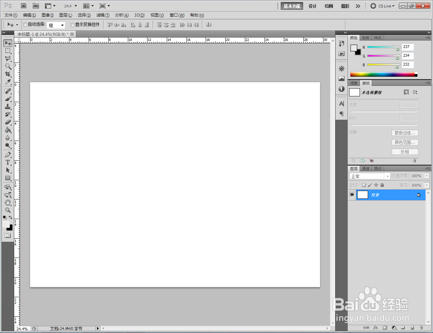This screenshot has width=433, height=333.
Task: Add a layer style fx icon
Action: tap(375, 328)
